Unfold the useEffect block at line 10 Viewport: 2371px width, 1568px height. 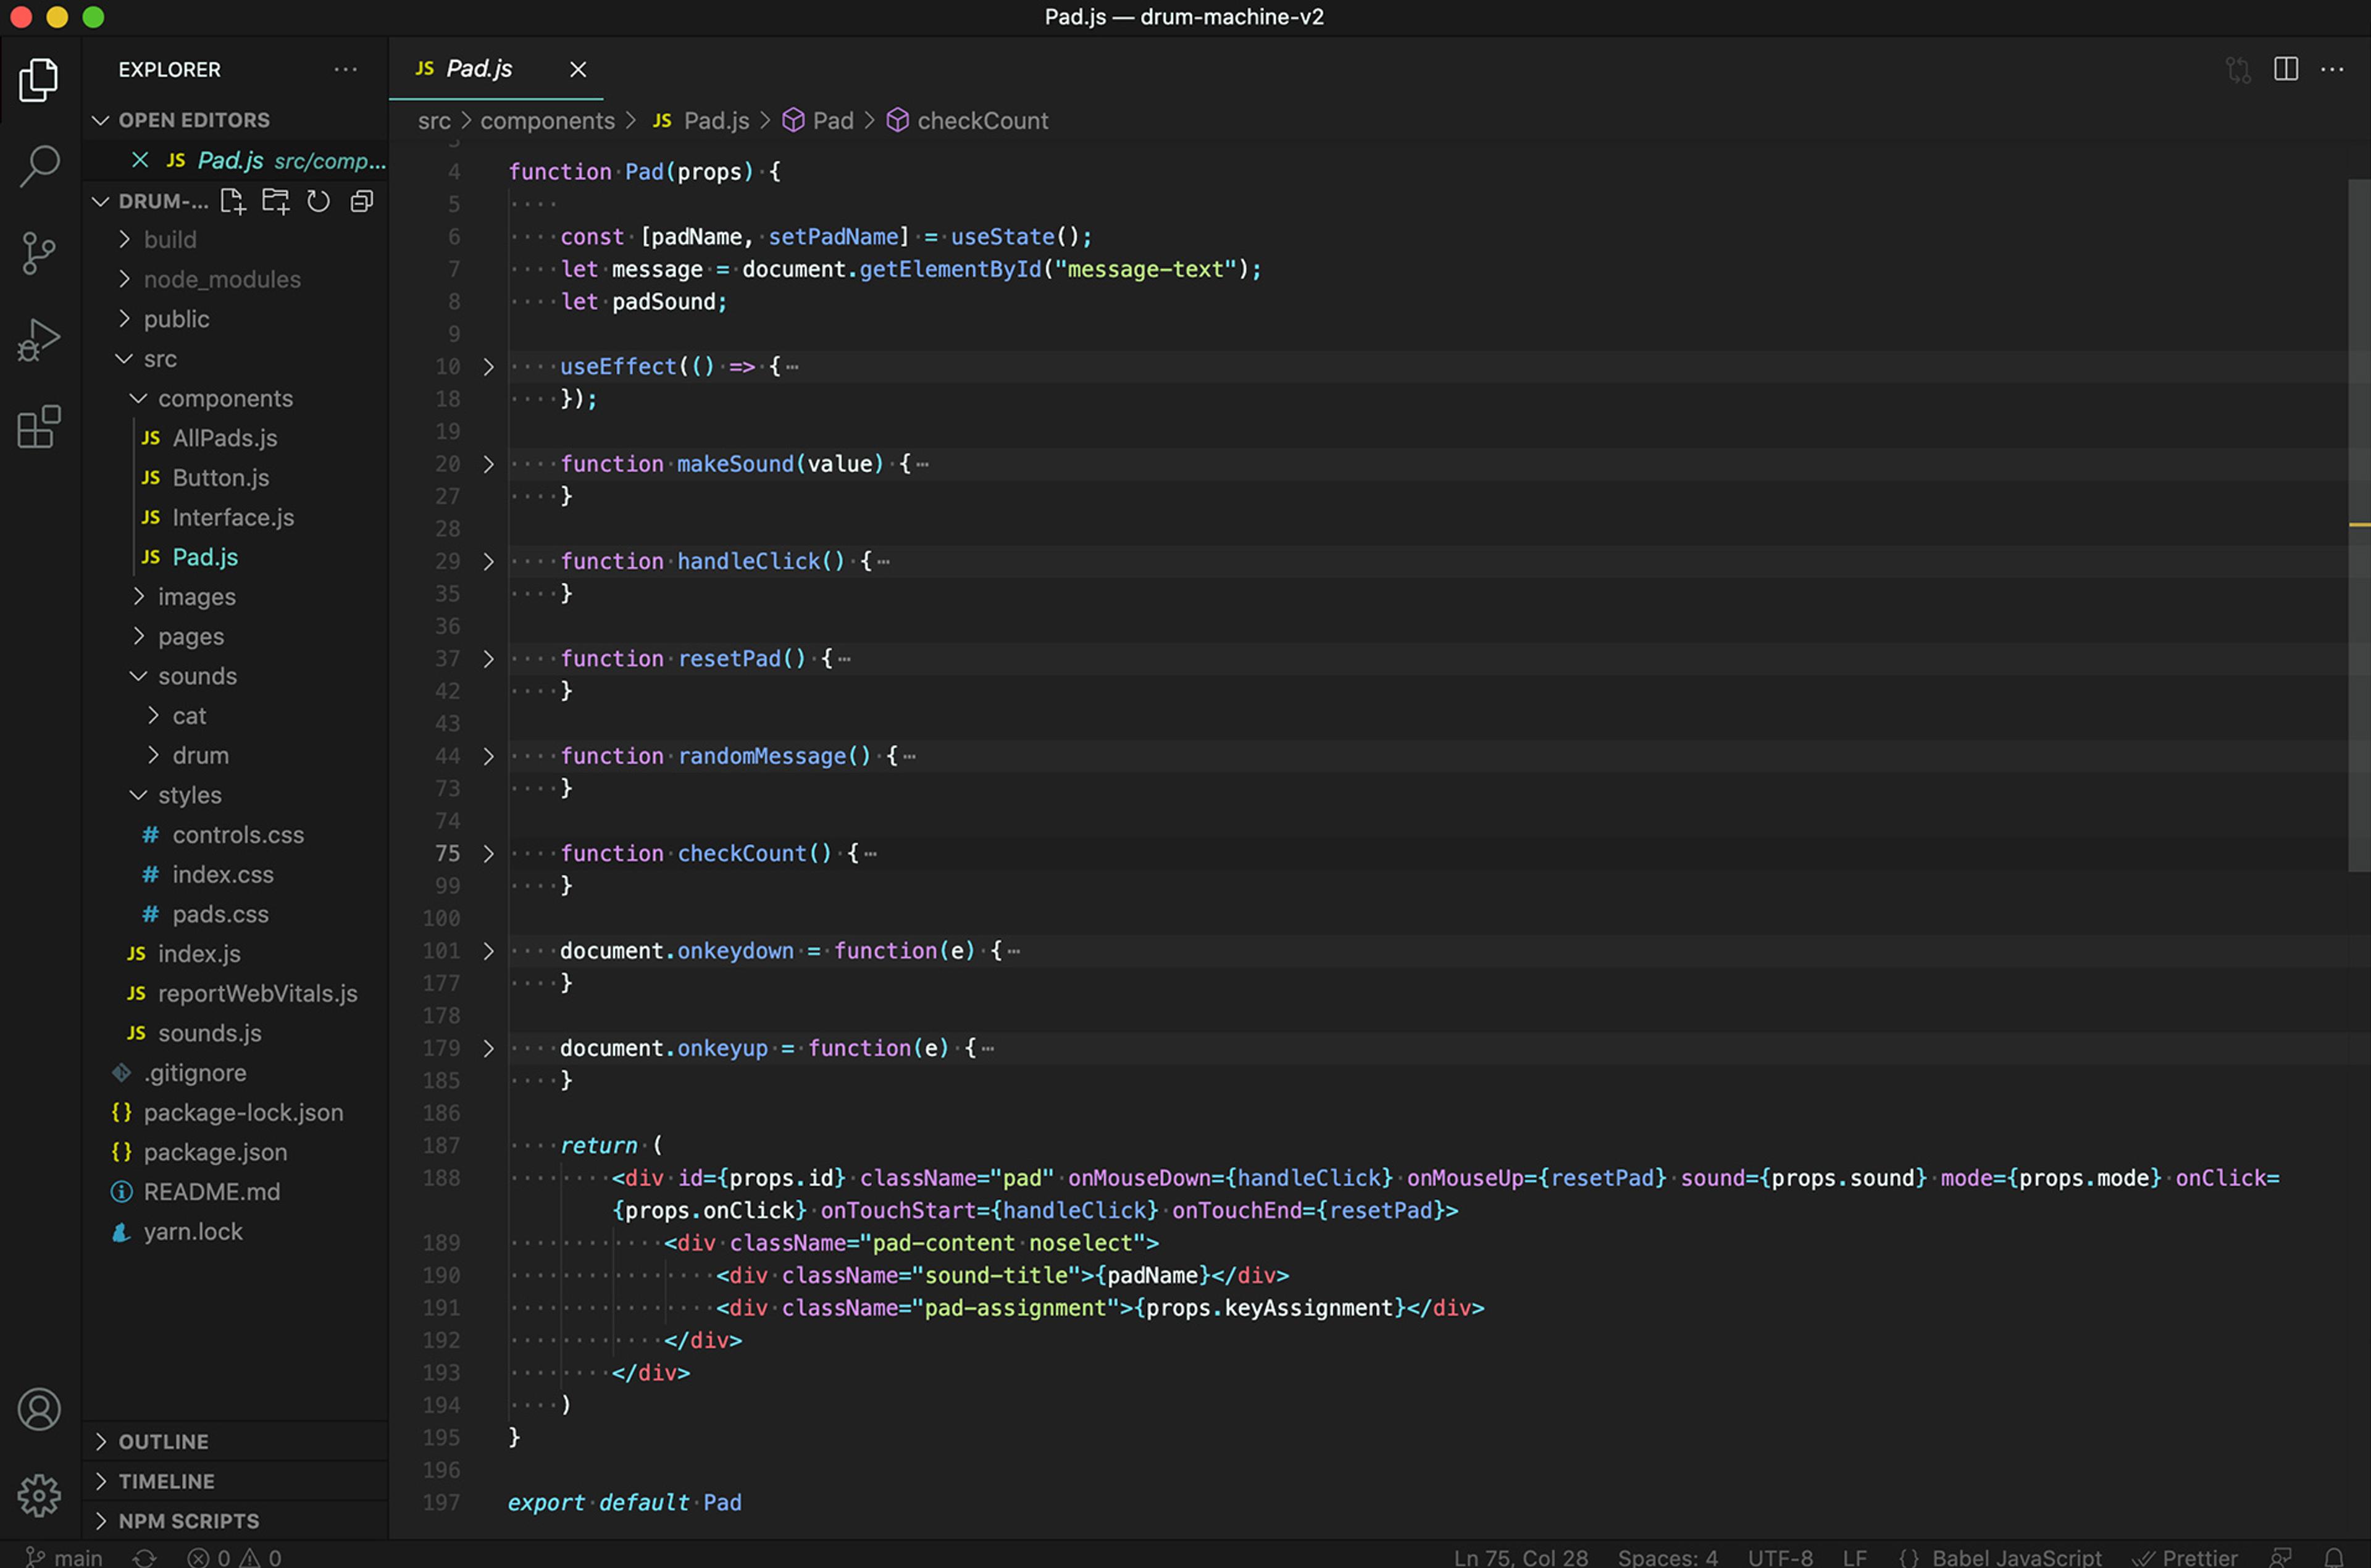(489, 367)
